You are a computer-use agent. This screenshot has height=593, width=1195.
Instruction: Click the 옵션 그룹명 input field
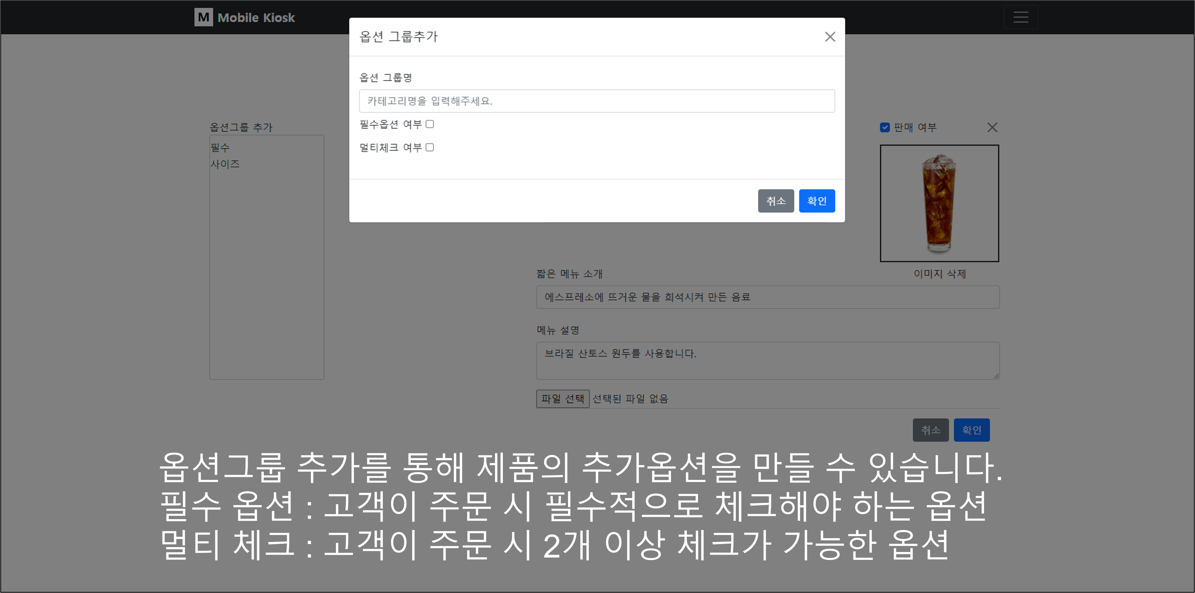596,101
